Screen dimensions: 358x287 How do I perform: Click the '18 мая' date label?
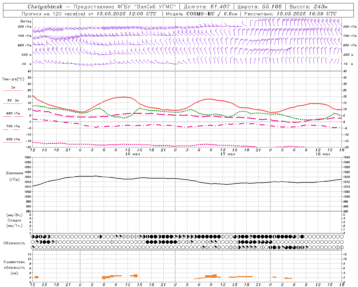click(323, 154)
